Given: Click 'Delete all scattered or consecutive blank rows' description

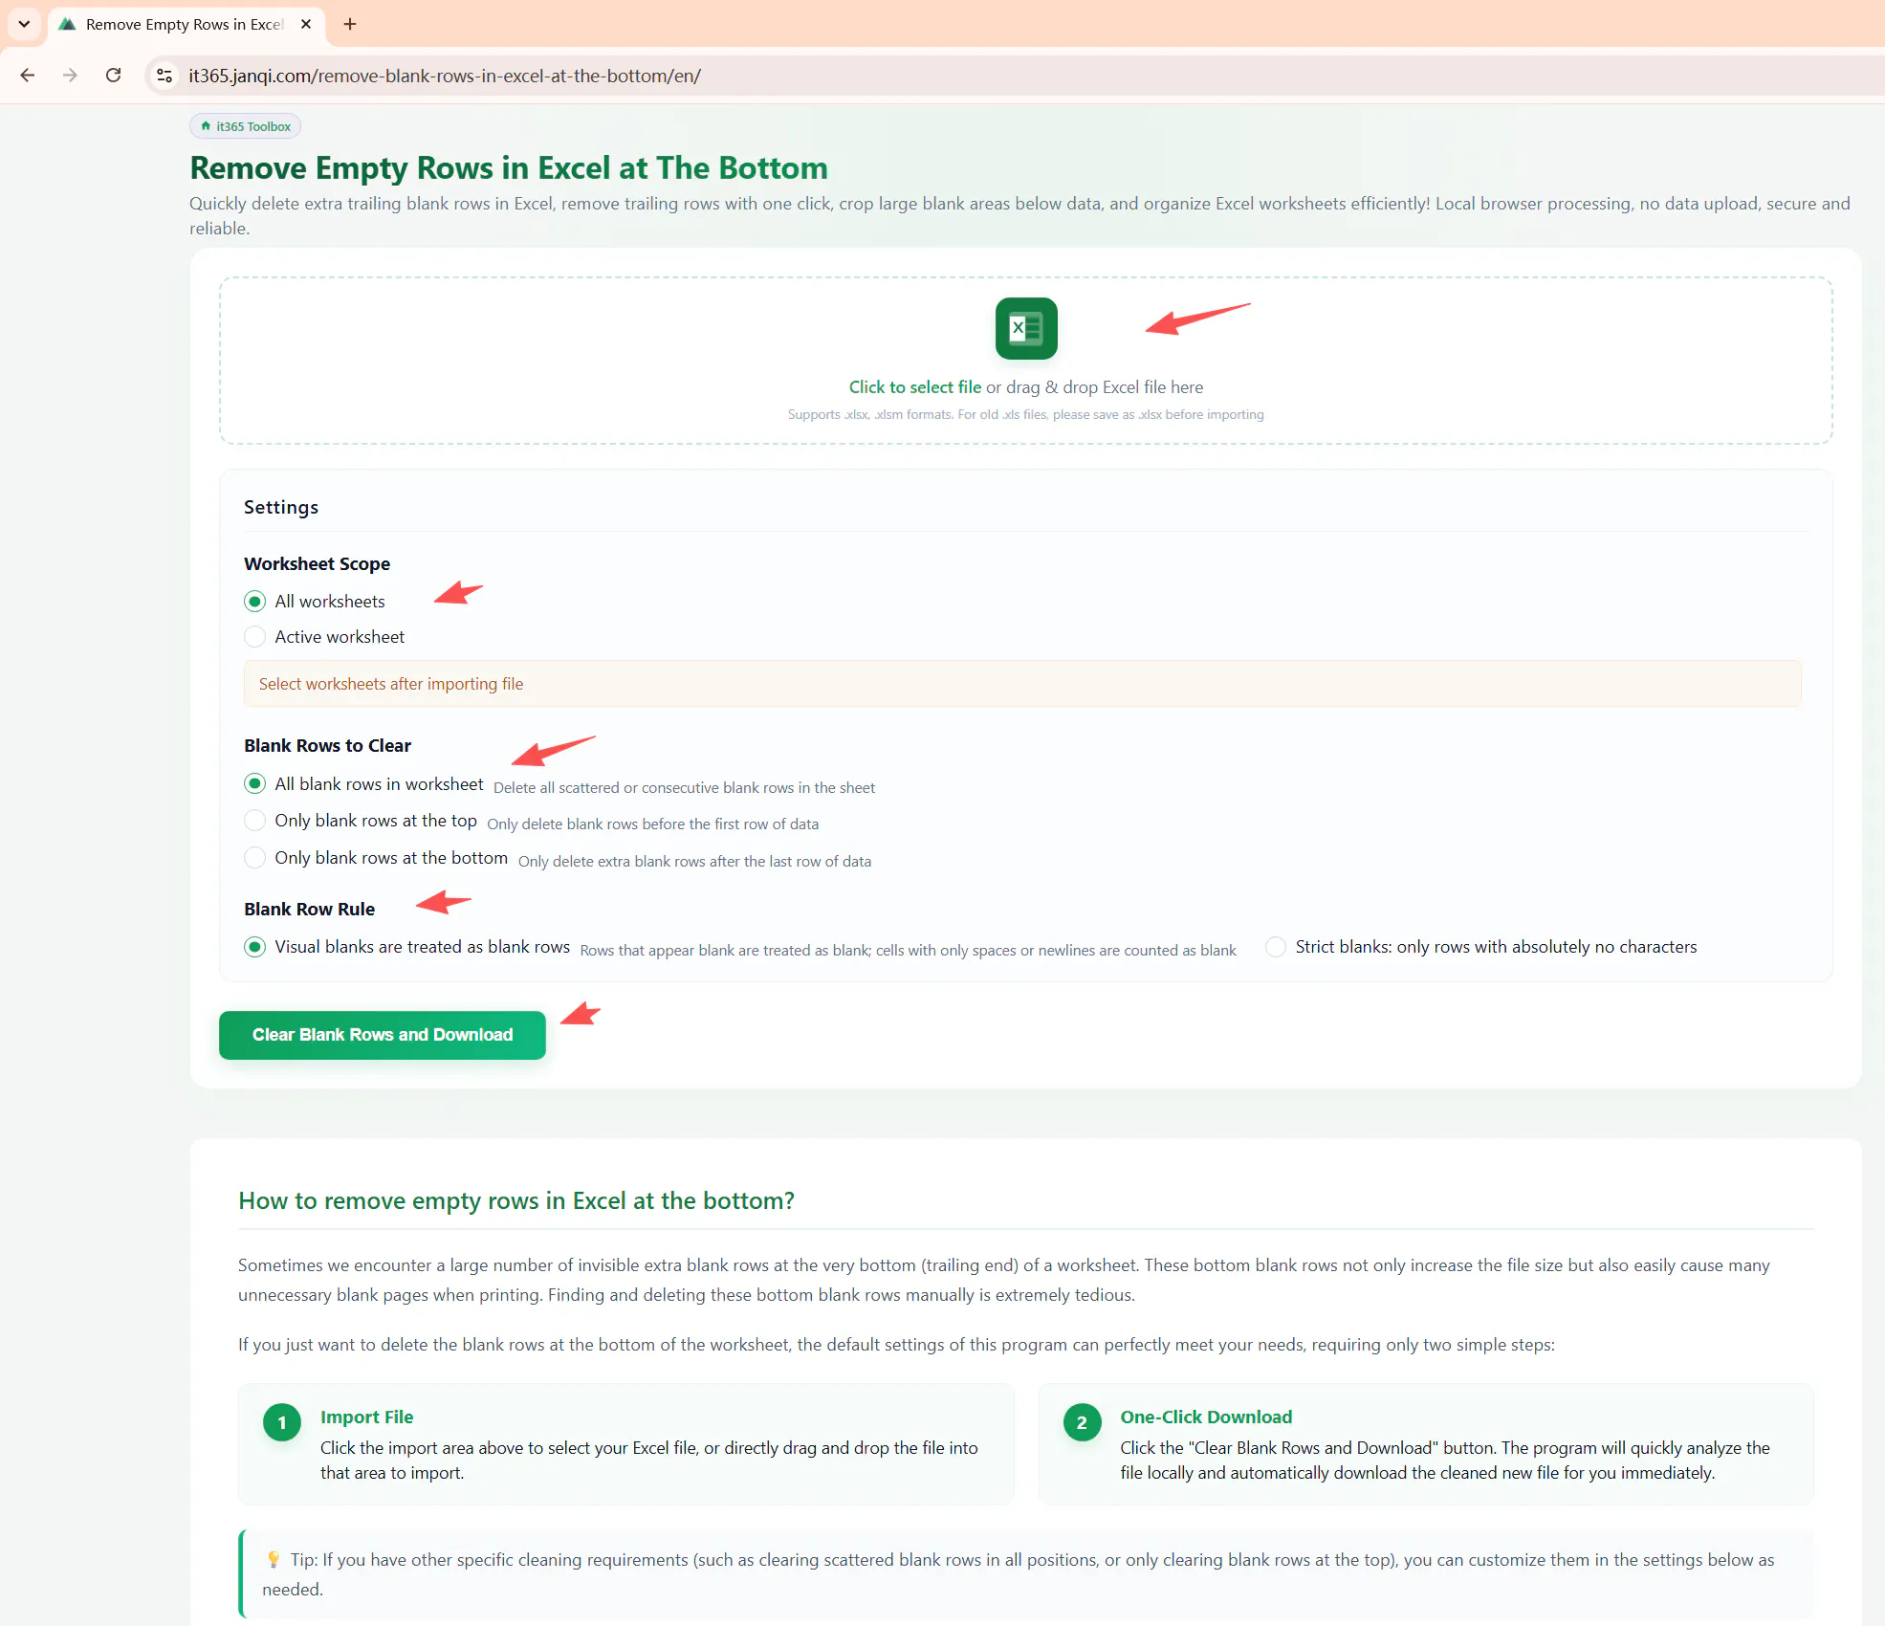Looking at the screenshot, I should pos(684,788).
